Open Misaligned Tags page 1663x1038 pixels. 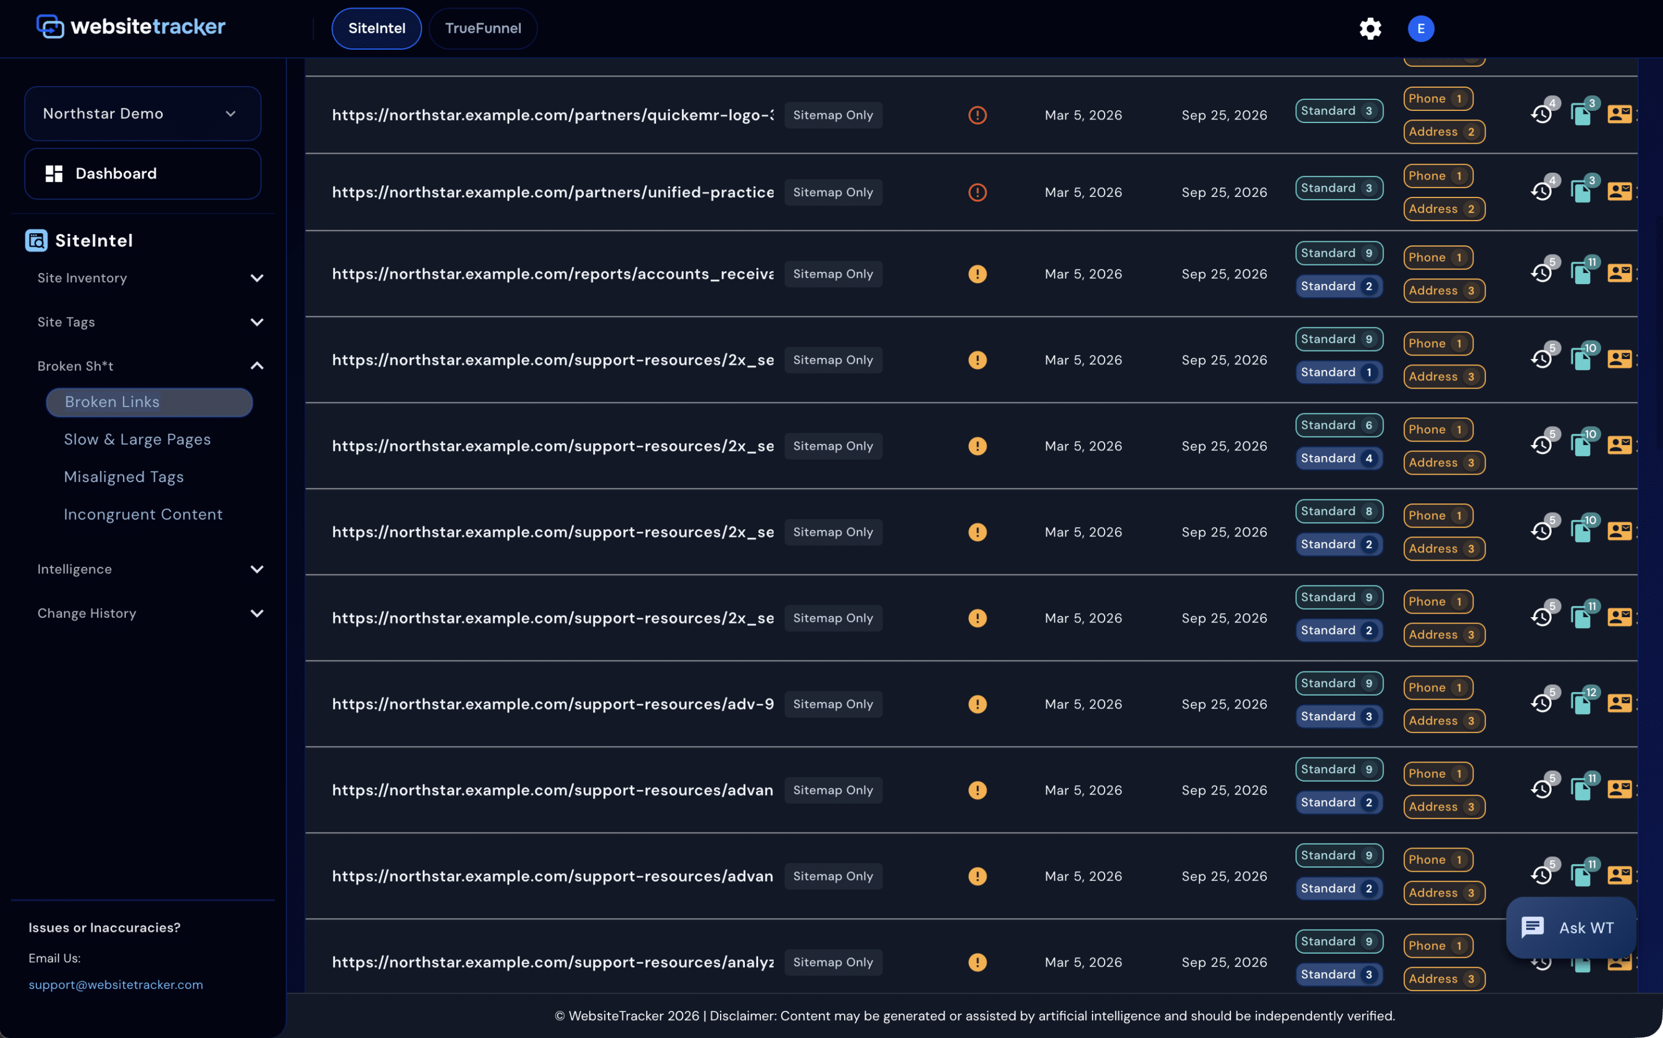124,476
